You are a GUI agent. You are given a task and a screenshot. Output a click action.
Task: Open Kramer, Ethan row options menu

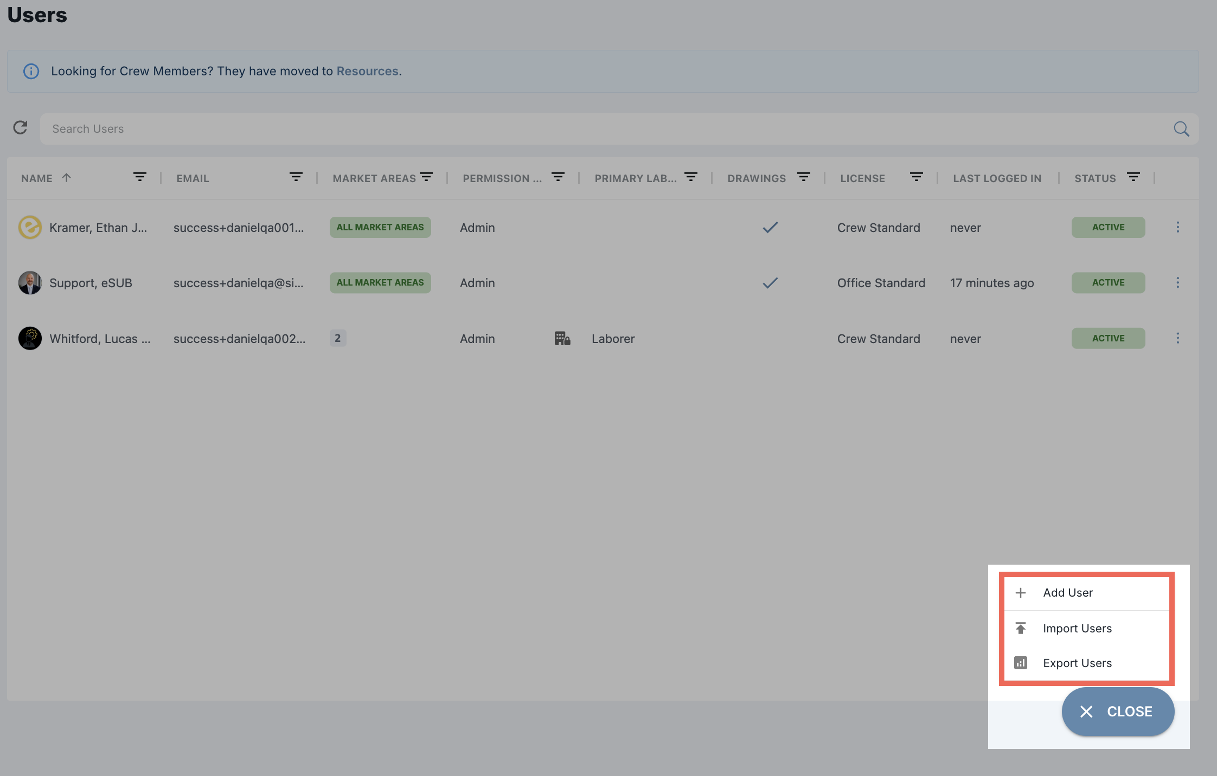(1177, 227)
